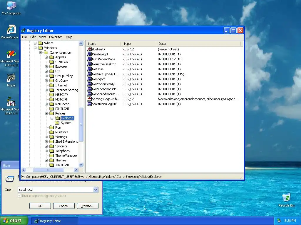Expand the Shell Extensions tree node
Viewport: 301px width, 225px height.
click(x=46, y=142)
